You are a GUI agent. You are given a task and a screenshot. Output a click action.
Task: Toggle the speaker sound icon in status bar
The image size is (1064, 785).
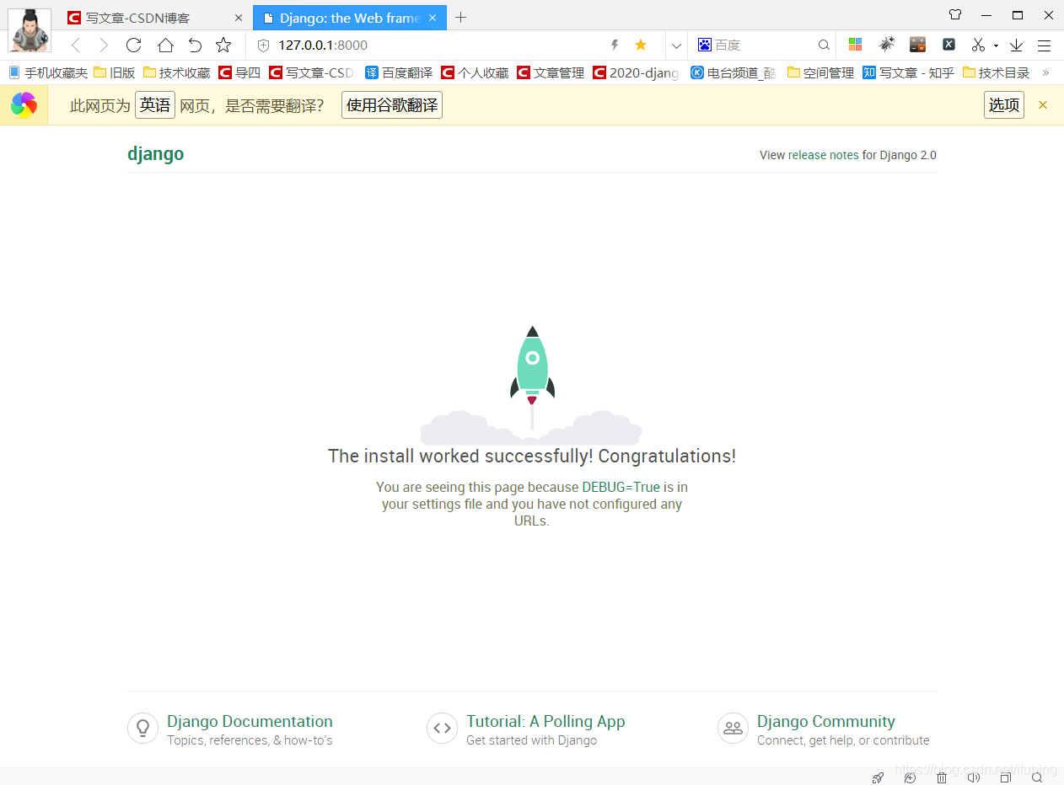coord(974,777)
